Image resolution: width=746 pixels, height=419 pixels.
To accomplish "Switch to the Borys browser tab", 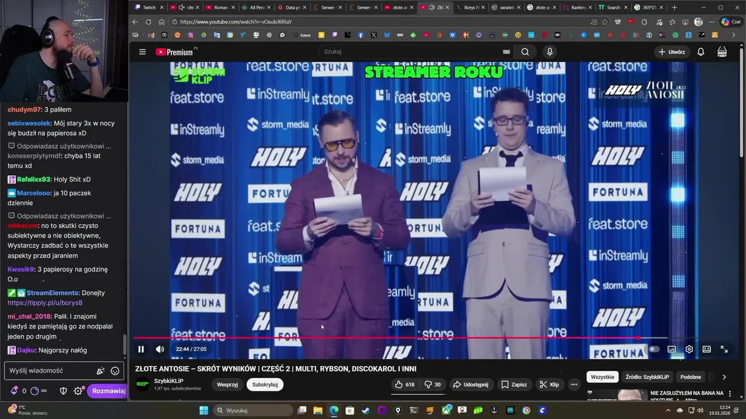I will point(470,8).
